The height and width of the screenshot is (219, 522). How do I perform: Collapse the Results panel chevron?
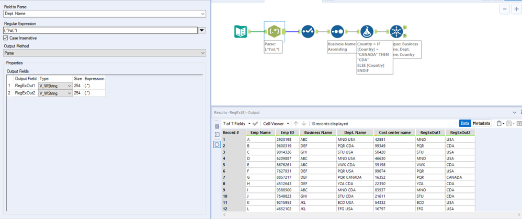[514, 113]
